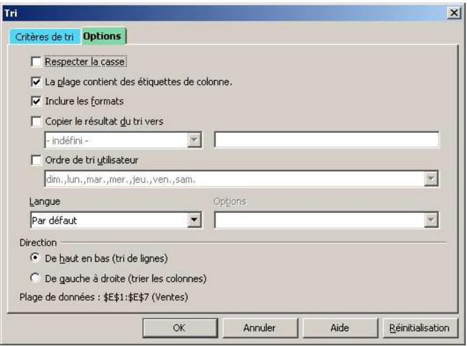
Task: Close the Tri dialog window
Action: pyautogui.click(x=454, y=13)
